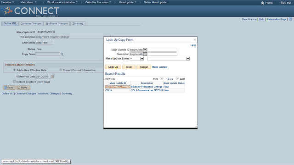Sort by Mass Update Status column header
The image size is (294, 165).
174,83
